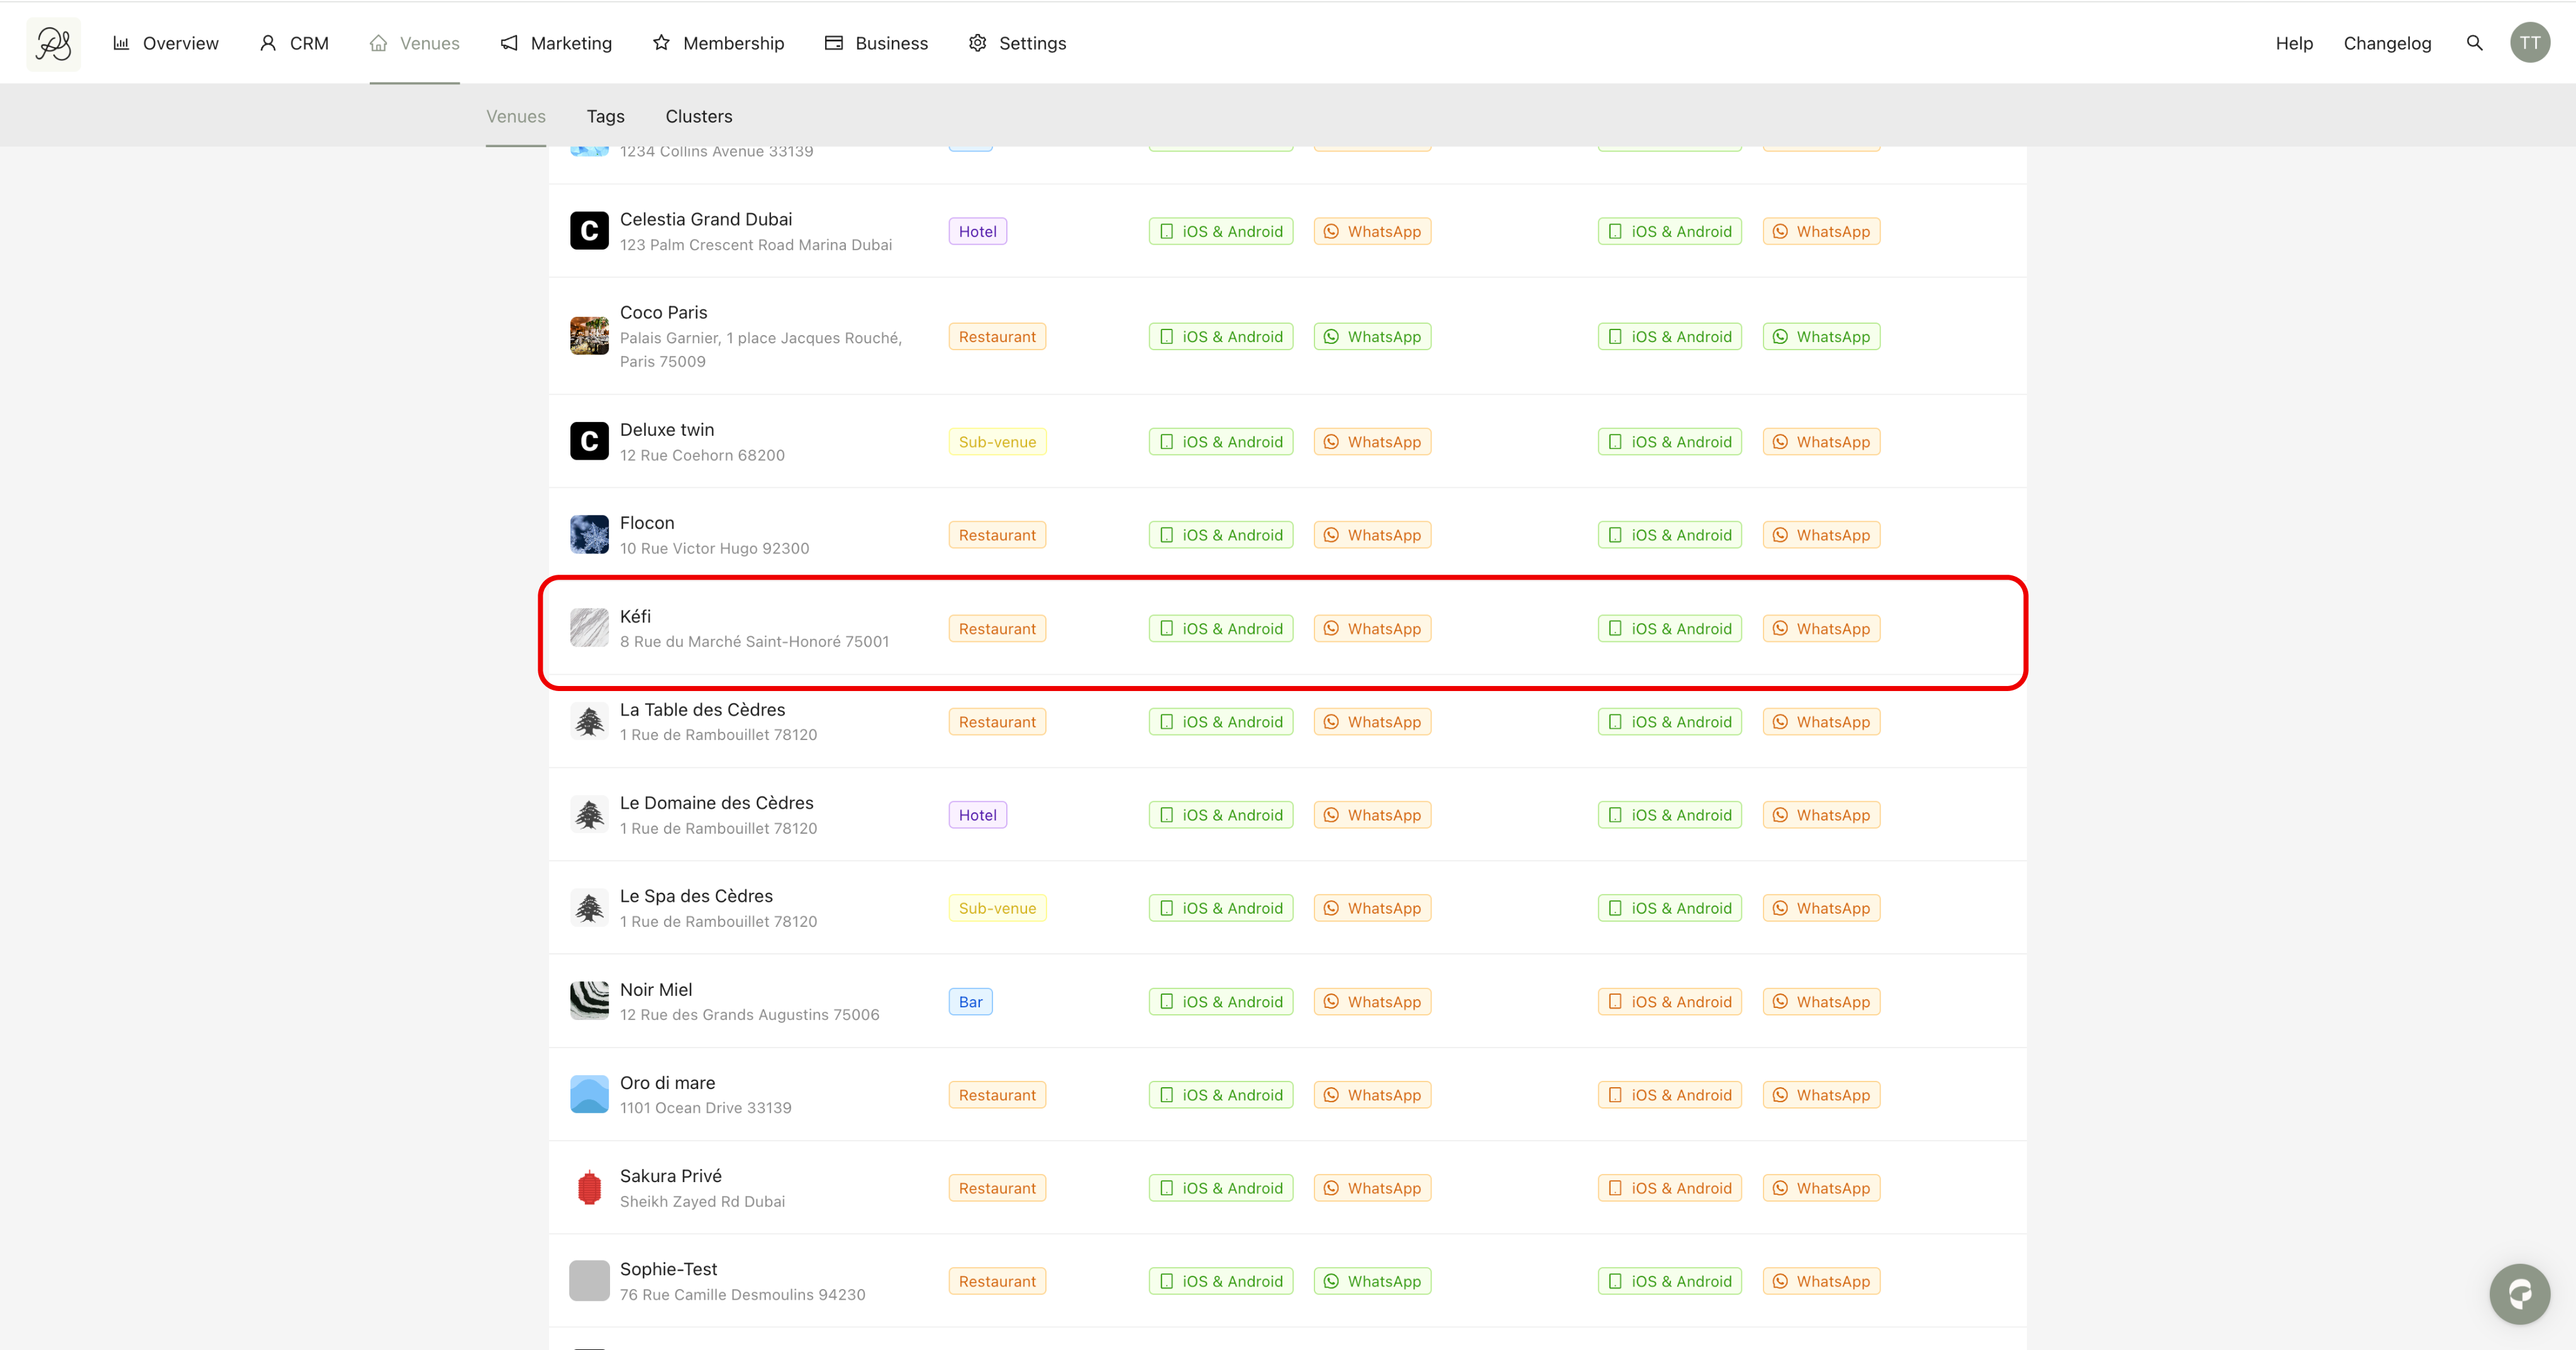Click the app logo in the top-left
The image size is (2576, 1350).
54,43
